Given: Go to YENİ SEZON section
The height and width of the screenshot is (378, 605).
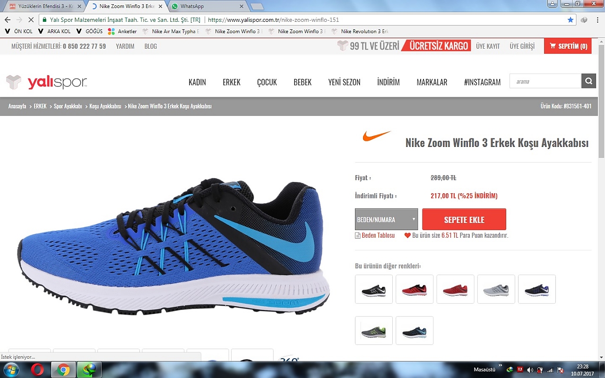Looking at the screenshot, I should coord(344,82).
